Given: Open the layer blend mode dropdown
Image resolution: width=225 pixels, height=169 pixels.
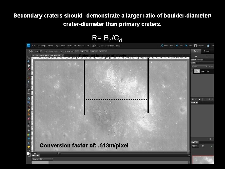Looking at the screenshot, I should (x=200, y=66).
